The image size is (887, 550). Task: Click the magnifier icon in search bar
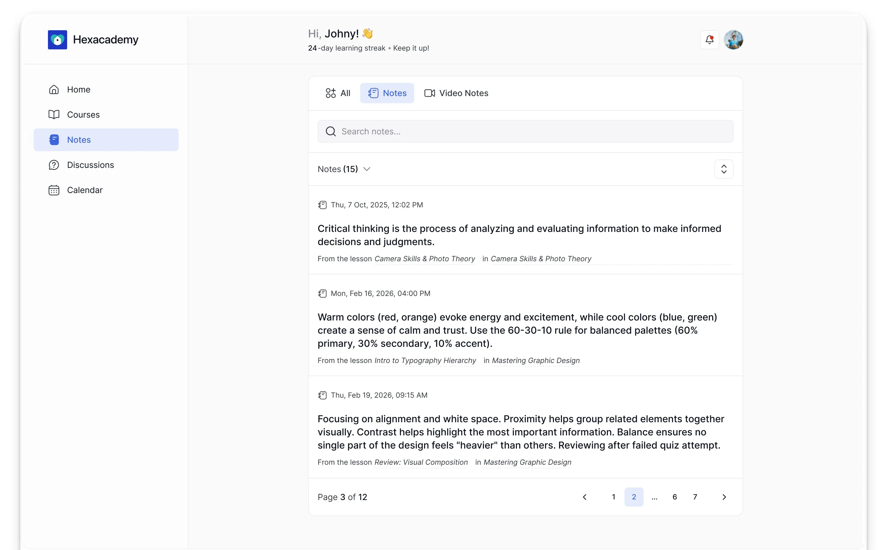pos(331,131)
